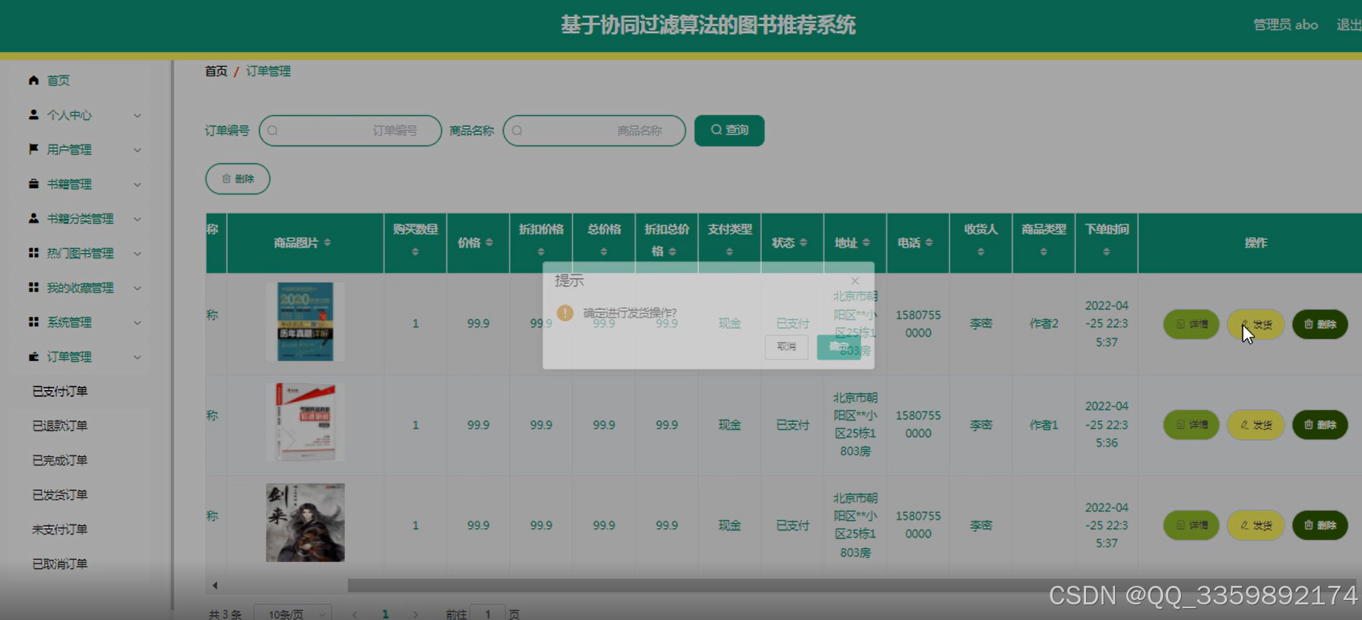Click the 商品名称 input field

point(594,131)
